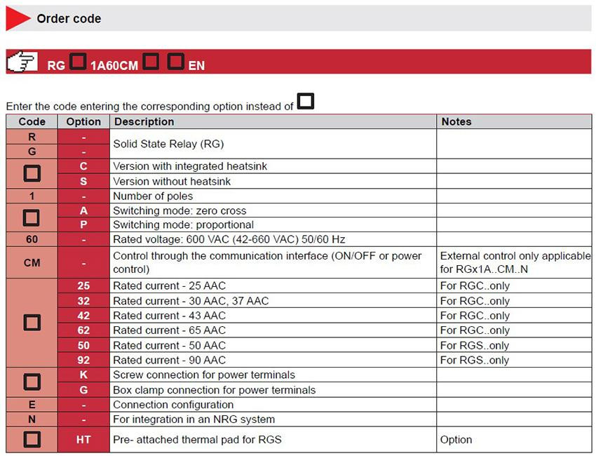This screenshot has height=456, width=596.
Task: Click the 'Code' column header
Action: [x=32, y=121]
